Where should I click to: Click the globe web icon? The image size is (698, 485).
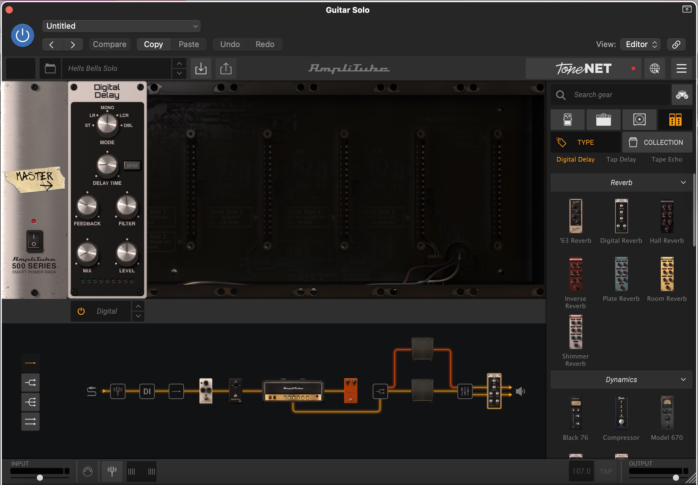655,68
